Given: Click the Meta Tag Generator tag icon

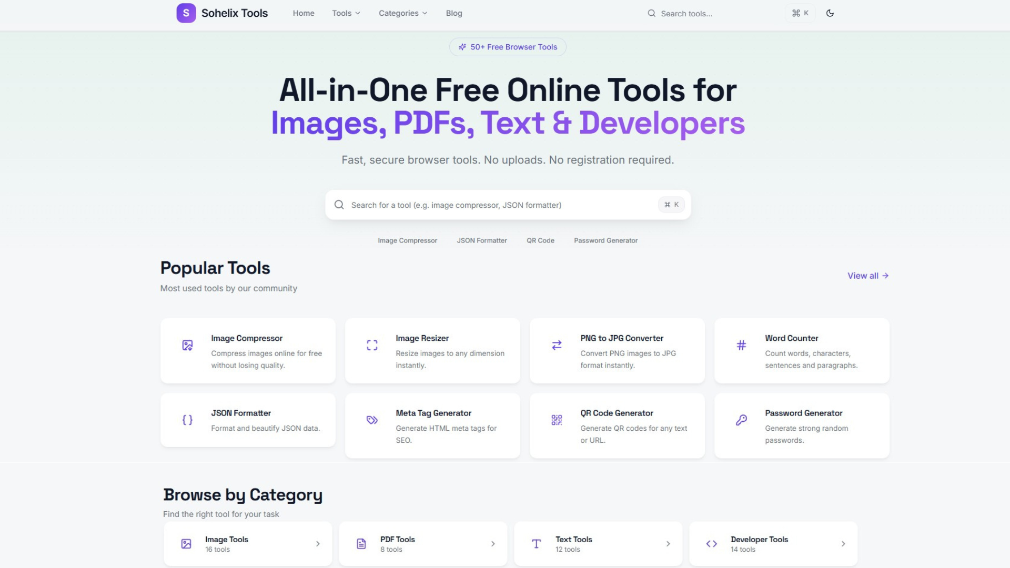Looking at the screenshot, I should [372, 420].
